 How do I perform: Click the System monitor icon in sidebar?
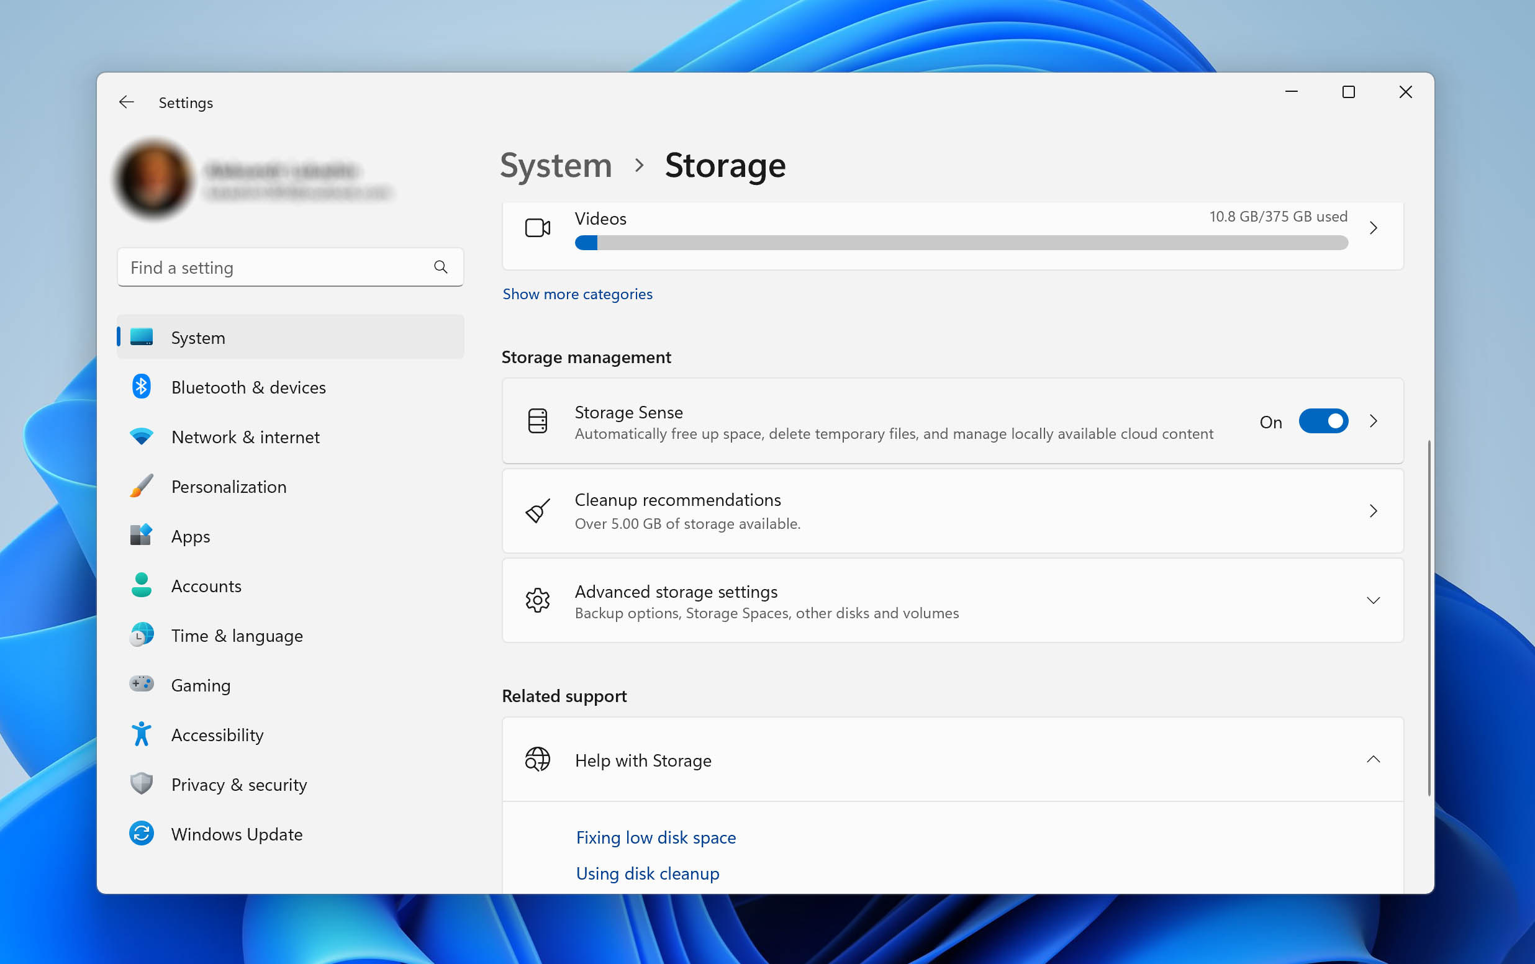142,337
